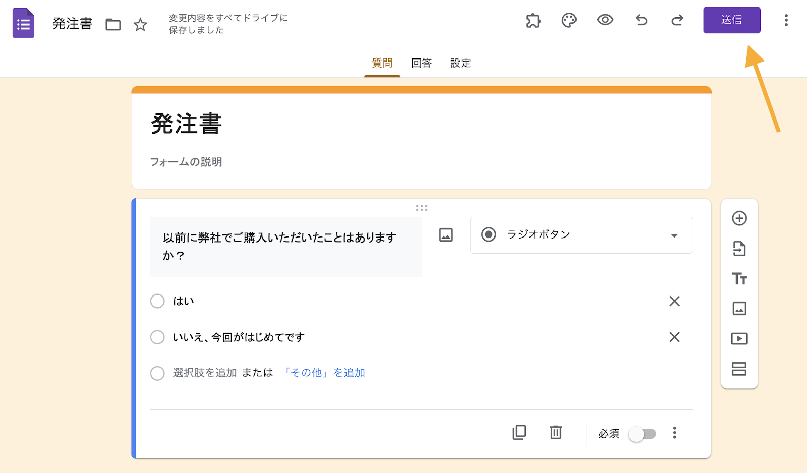Preview the form with eye icon
The image size is (807, 473).
(x=605, y=20)
